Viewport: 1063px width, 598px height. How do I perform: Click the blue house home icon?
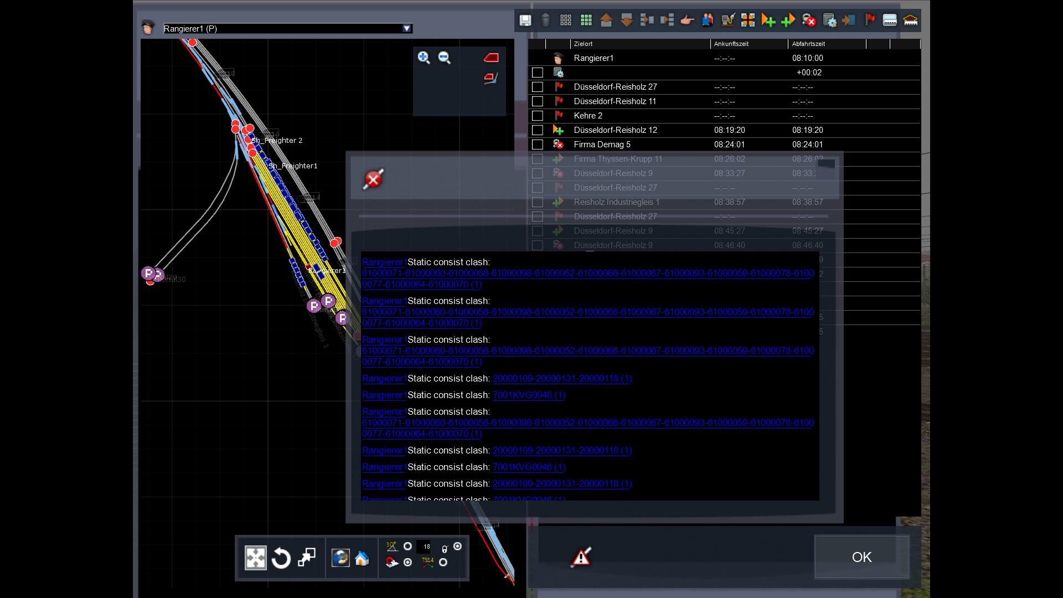(362, 558)
